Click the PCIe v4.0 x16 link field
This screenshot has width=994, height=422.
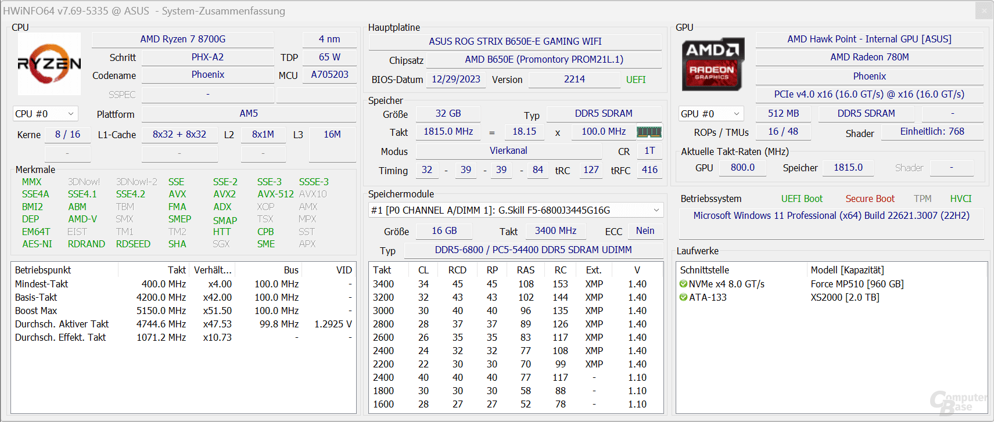pyautogui.click(x=869, y=94)
